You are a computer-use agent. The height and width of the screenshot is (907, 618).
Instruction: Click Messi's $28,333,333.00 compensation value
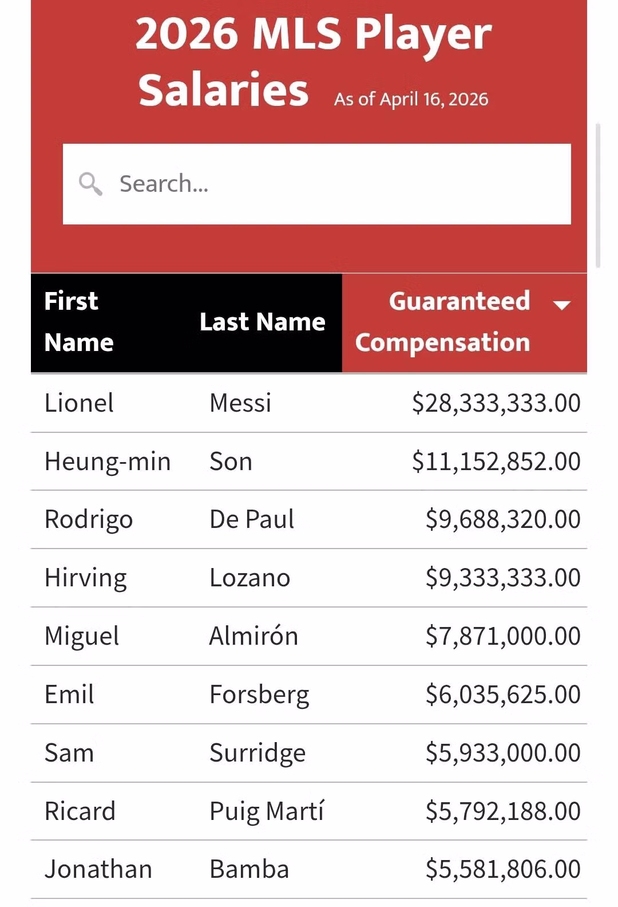pyautogui.click(x=496, y=403)
